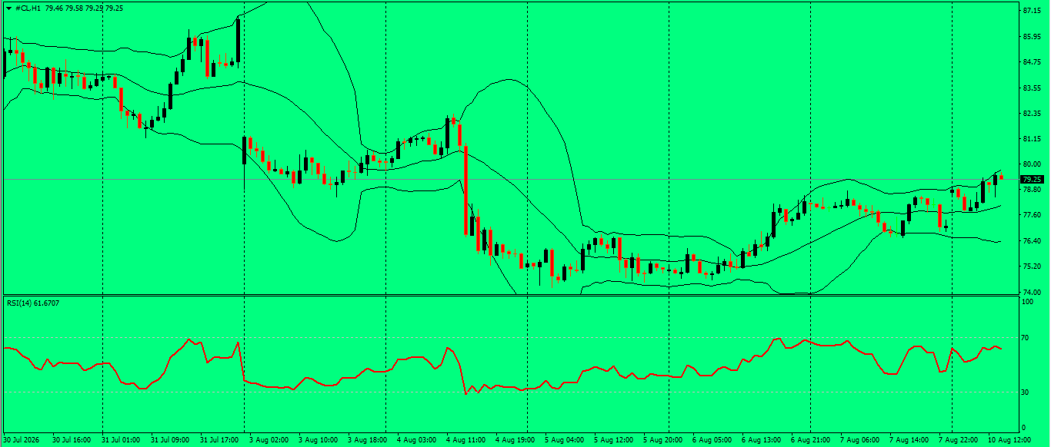The width and height of the screenshot is (1051, 447).
Task: Click the #CL,H1 symbol label
Action: tap(28, 8)
